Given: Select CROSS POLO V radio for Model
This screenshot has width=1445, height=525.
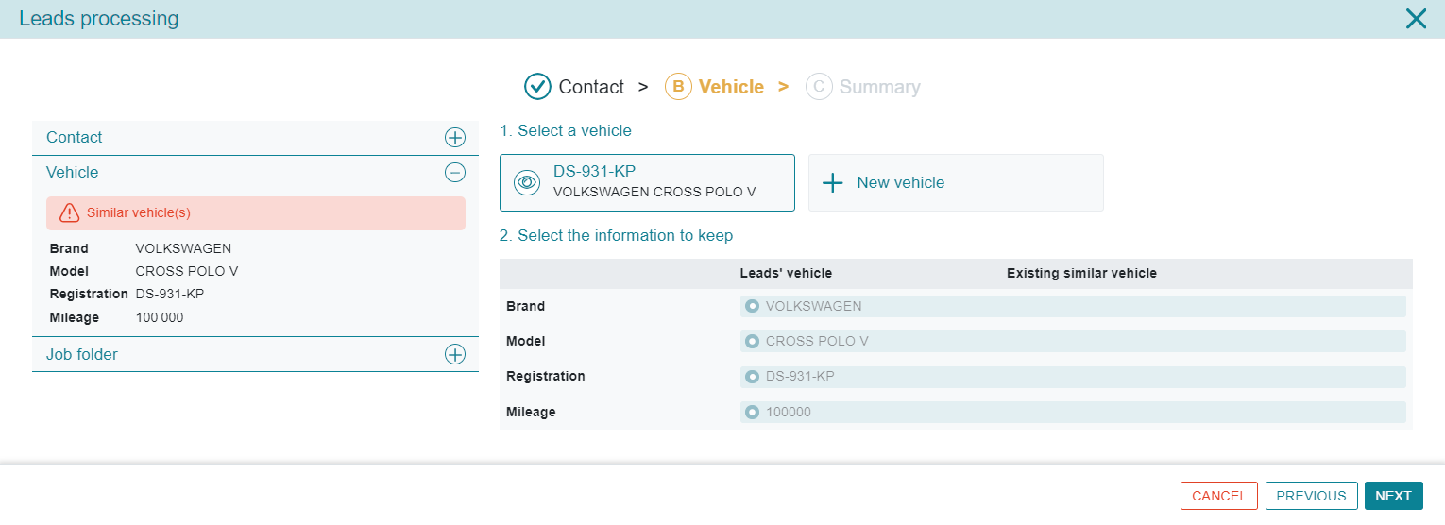Looking at the screenshot, I should (x=752, y=341).
